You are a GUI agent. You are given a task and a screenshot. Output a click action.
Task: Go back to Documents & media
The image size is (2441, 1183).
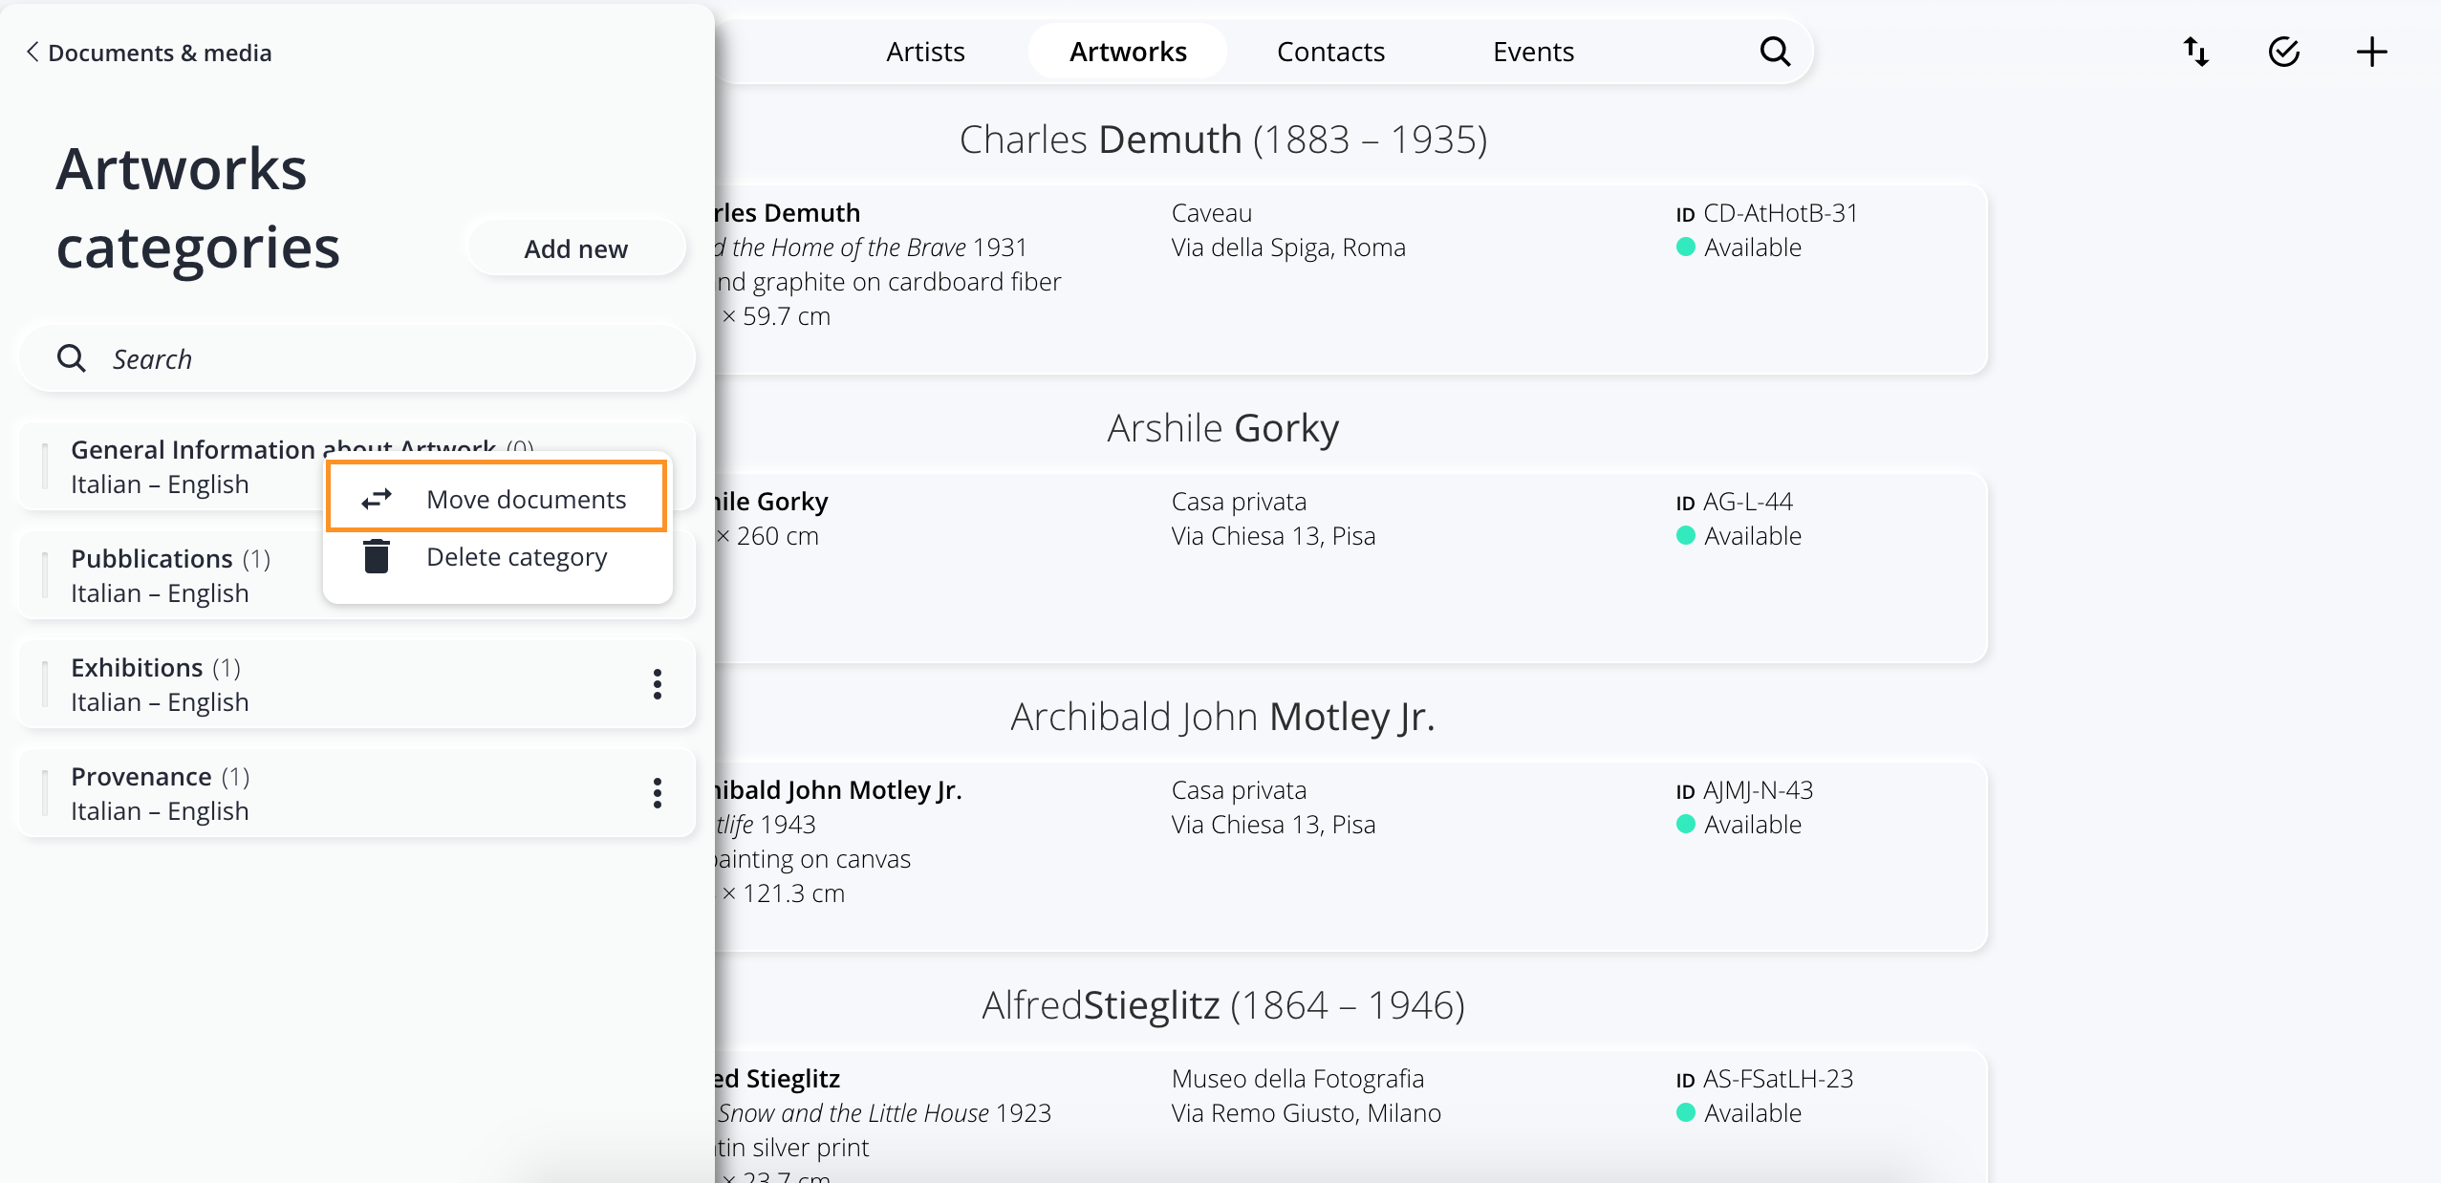pyautogui.click(x=149, y=53)
